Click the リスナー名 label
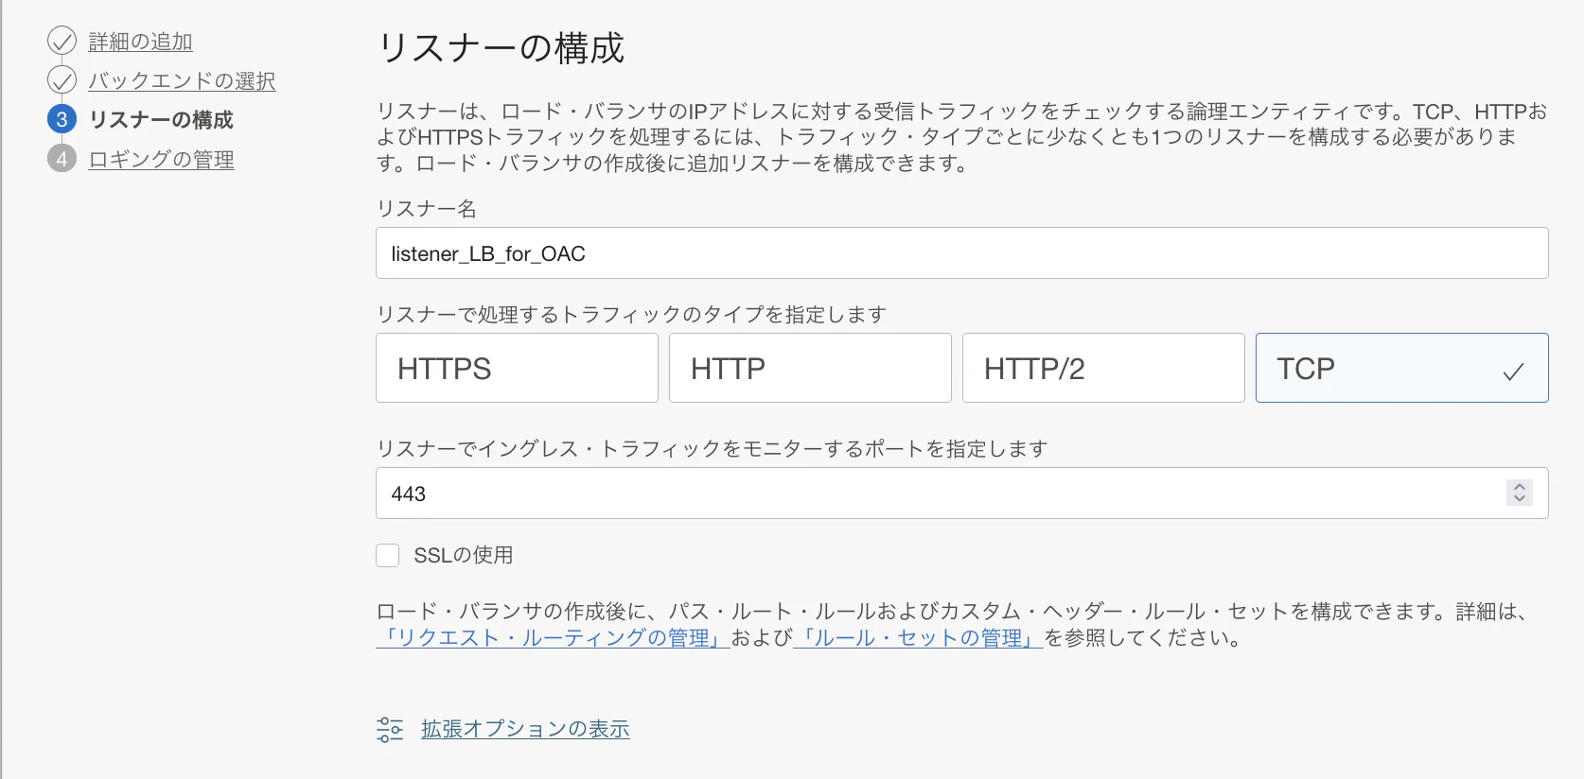Viewport: 1584px width, 779px height. click(426, 209)
